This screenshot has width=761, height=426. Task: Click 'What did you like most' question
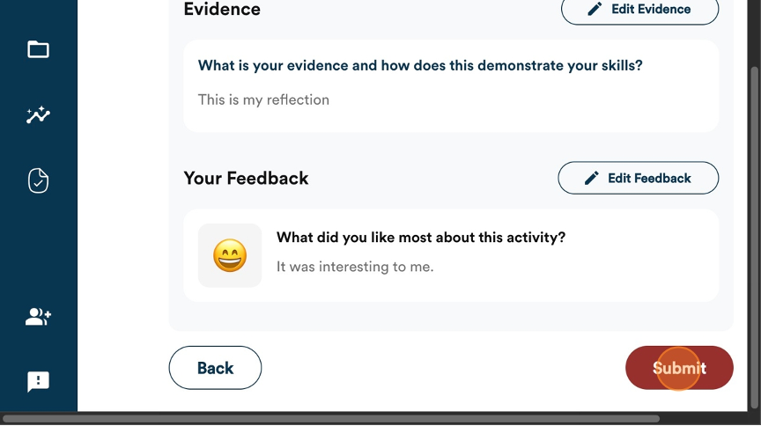tap(421, 238)
